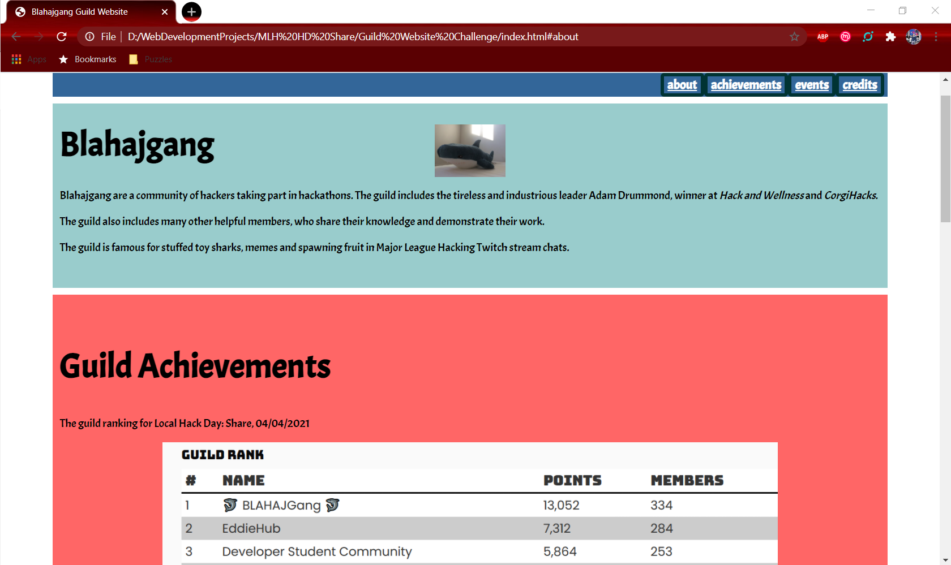Click the NAME column header
The image size is (951, 565).
coord(243,480)
